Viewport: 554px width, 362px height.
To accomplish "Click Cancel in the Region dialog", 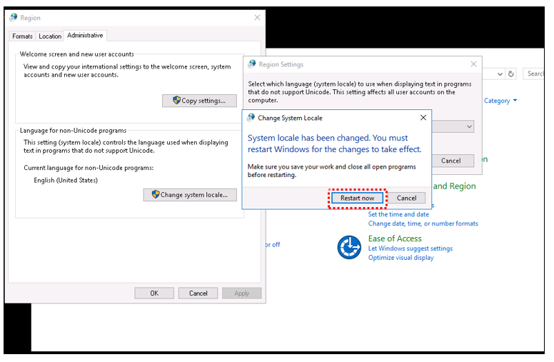I will tap(198, 293).
